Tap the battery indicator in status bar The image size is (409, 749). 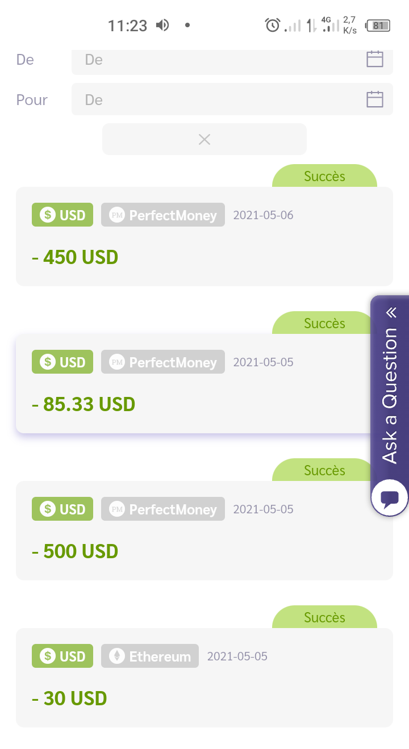[x=378, y=26]
